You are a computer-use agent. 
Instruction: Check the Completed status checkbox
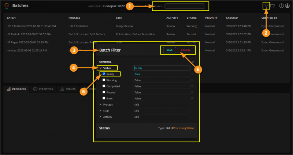[x=104, y=86]
